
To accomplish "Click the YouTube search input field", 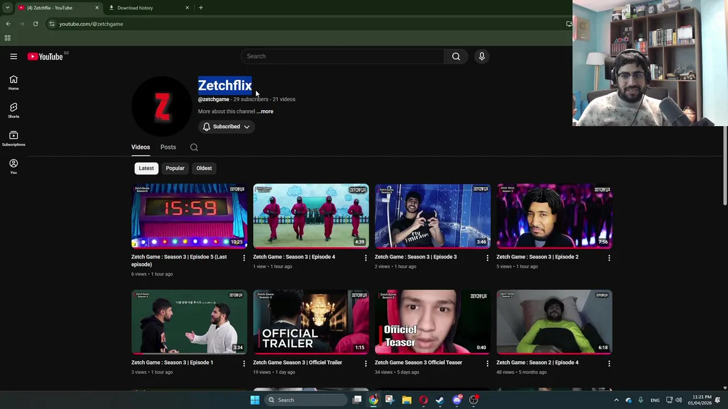I will point(342,56).
